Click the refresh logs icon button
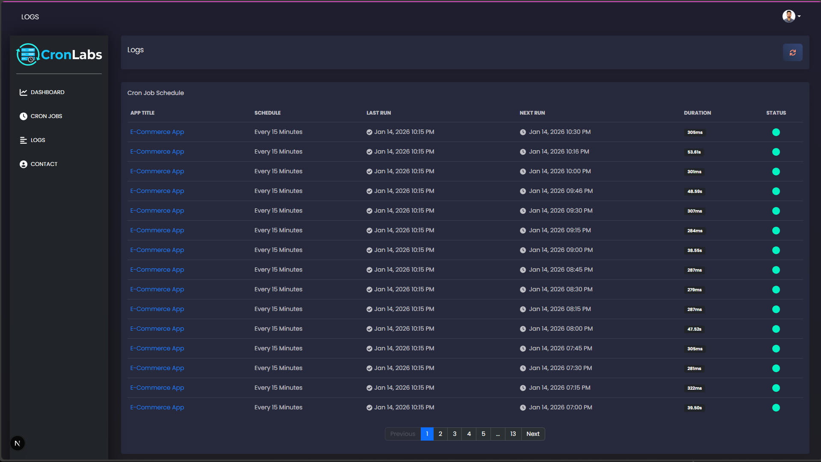Image resolution: width=821 pixels, height=462 pixels. [792, 53]
